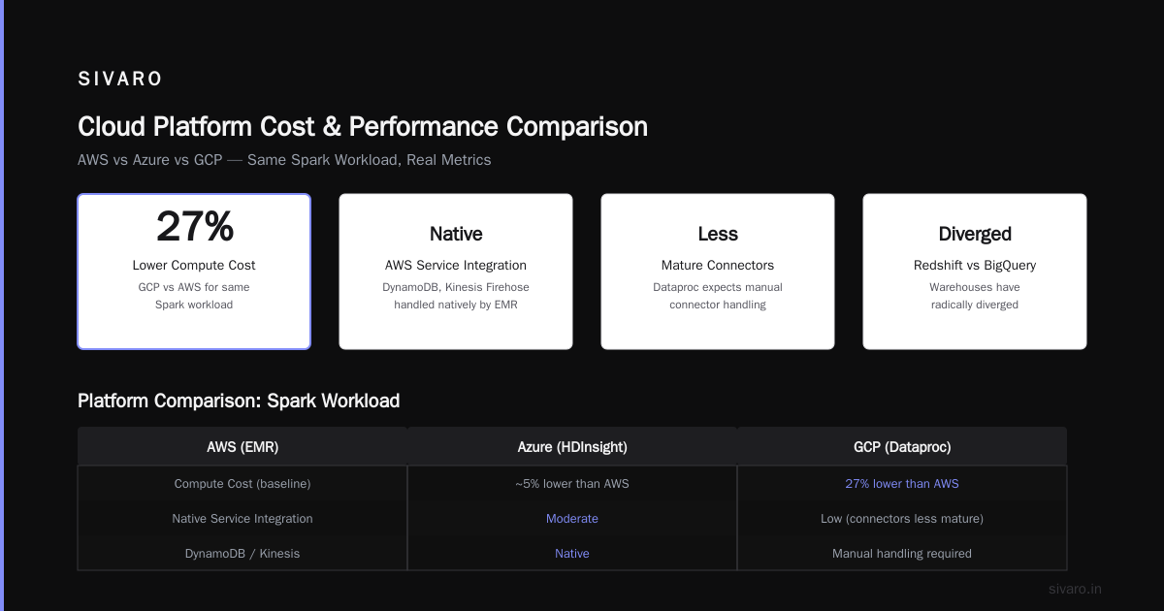This screenshot has height=611, width=1164.
Task: Click the DynamoDB / Kinesis cell
Action: (x=242, y=553)
